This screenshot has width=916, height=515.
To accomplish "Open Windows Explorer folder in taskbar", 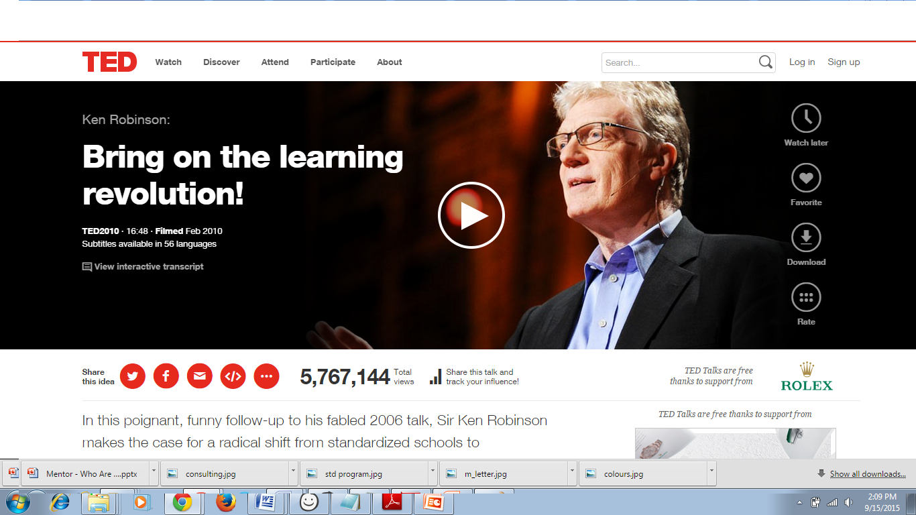I will (x=99, y=502).
